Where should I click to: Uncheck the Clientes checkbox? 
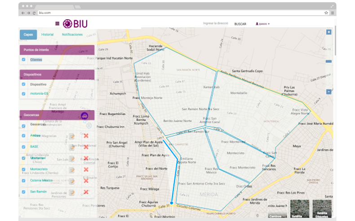(24, 59)
